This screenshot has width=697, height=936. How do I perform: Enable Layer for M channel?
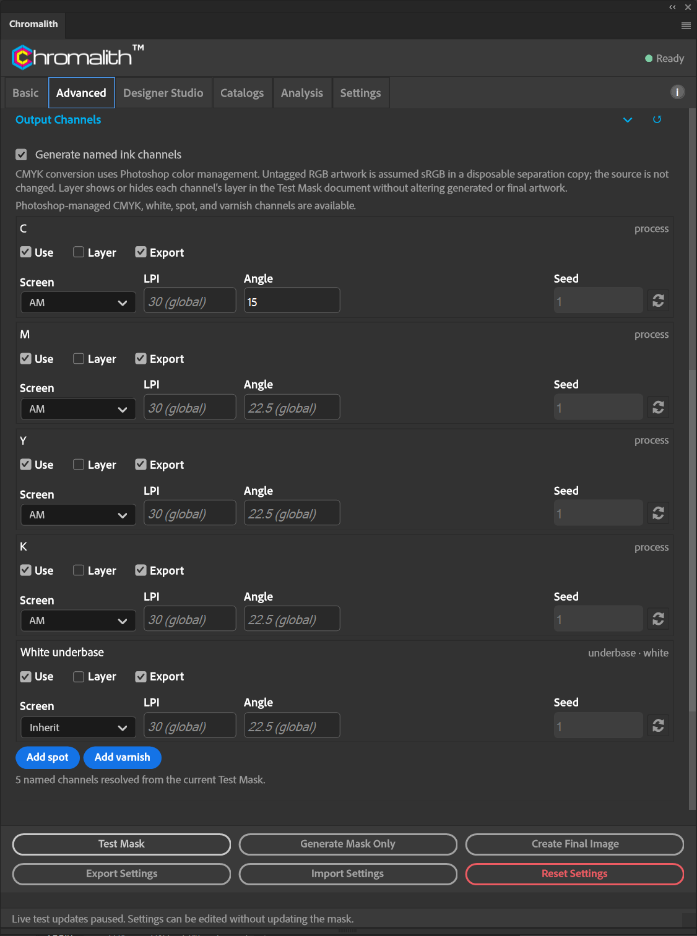(79, 358)
